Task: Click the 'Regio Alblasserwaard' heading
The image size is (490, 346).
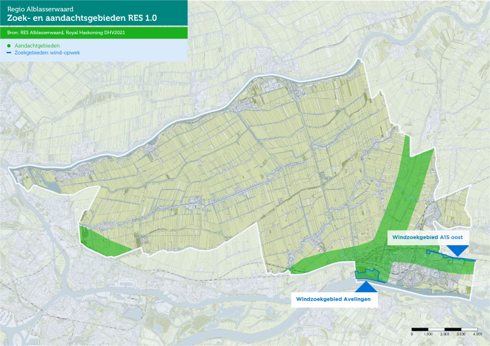Action: 36,9
